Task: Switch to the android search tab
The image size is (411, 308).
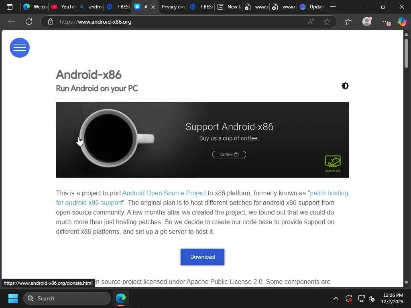Action: [x=90, y=7]
